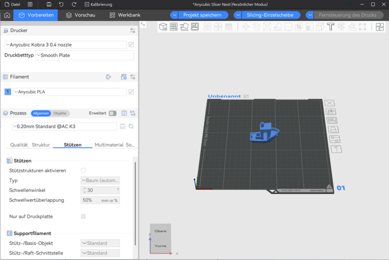Open filament settings sliders icon
389x260 pixels.
[133, 77]
